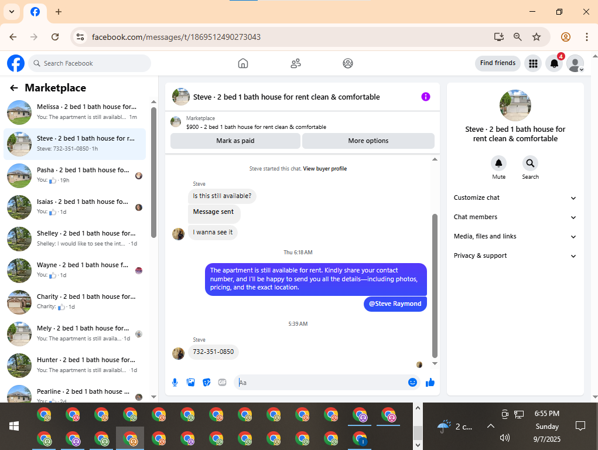Click More options button
598x450 pixels.
coord(368,141)
